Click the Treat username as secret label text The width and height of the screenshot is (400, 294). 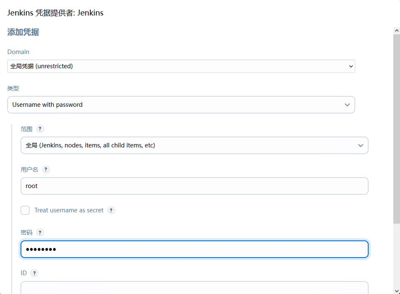click(69, 210)
